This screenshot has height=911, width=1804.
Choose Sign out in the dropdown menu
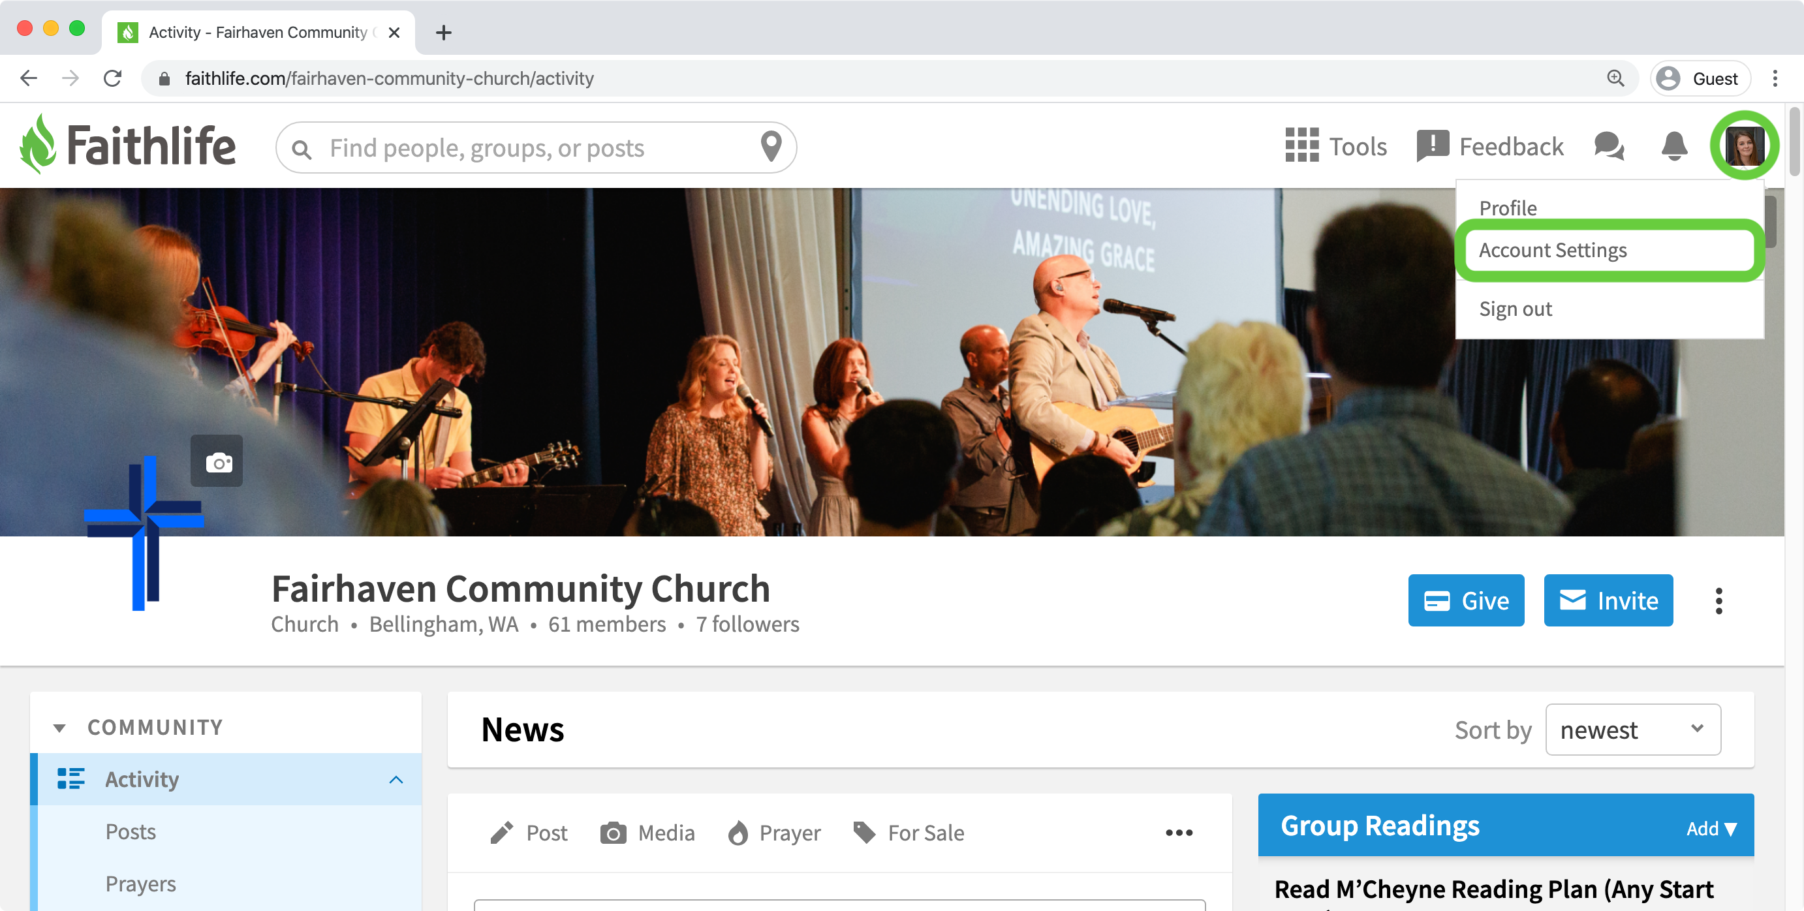pos(1515,309)
